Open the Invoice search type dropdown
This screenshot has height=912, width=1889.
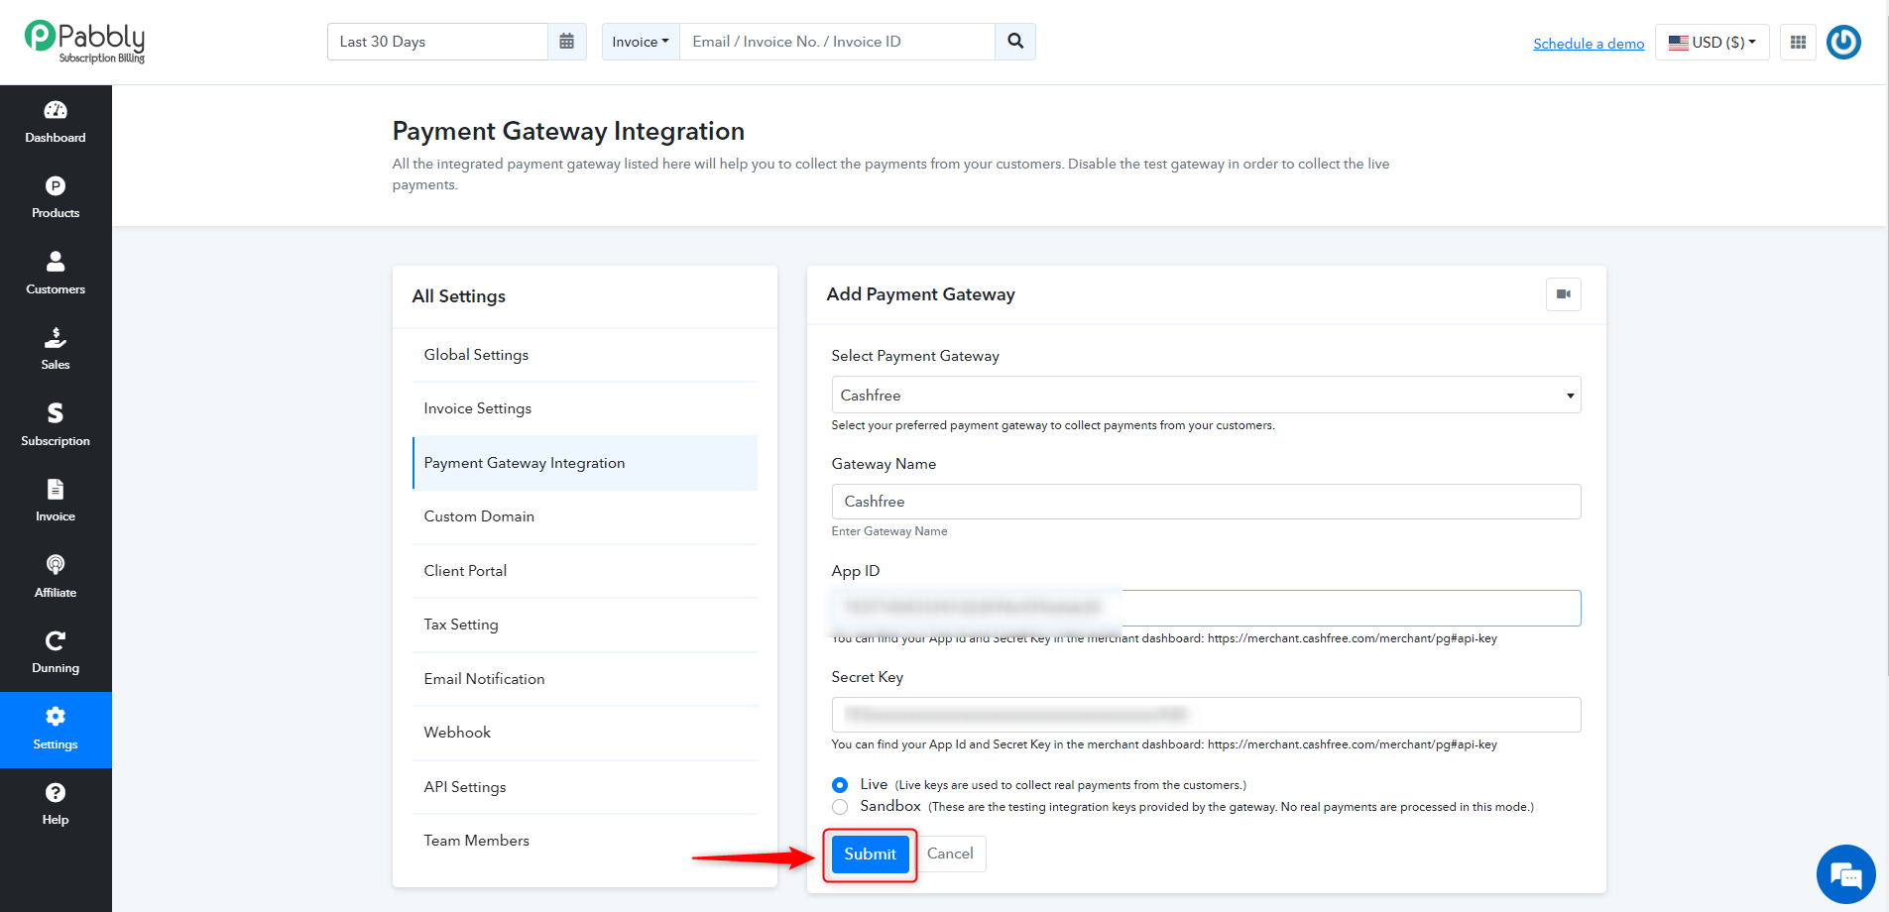(x=641, y=42)
